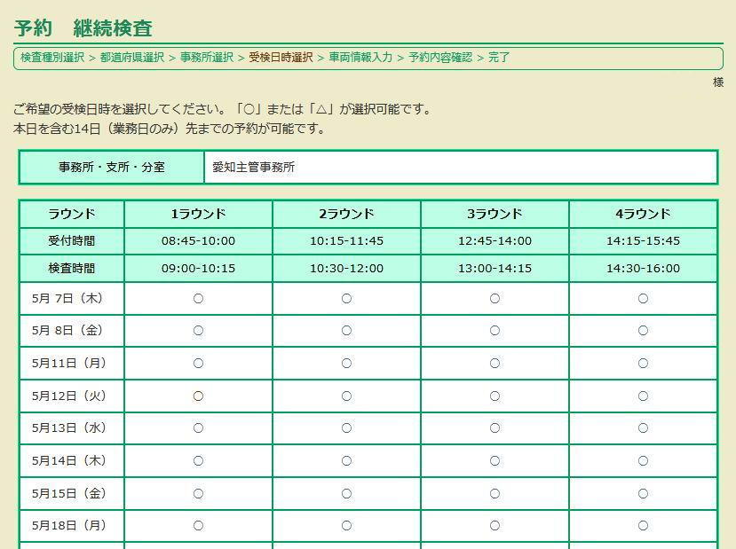Click reception time 12:45-14:00
The image size is (736, 549).
pyautogui.click(x=495, y=241)
